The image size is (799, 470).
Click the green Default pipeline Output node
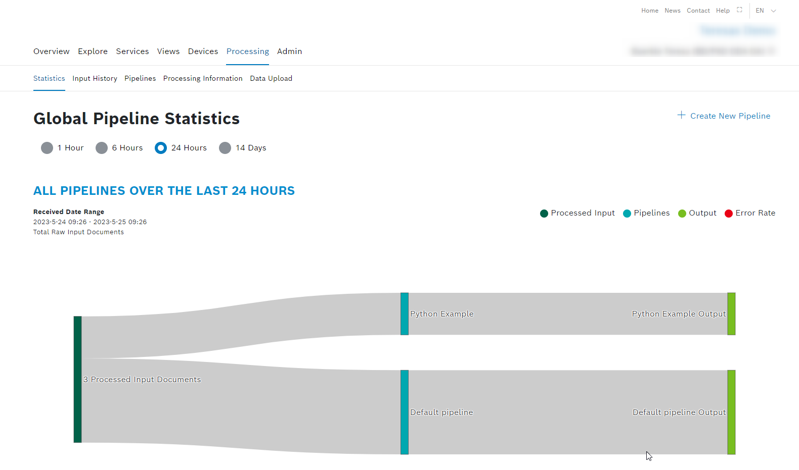coord(731,412)
